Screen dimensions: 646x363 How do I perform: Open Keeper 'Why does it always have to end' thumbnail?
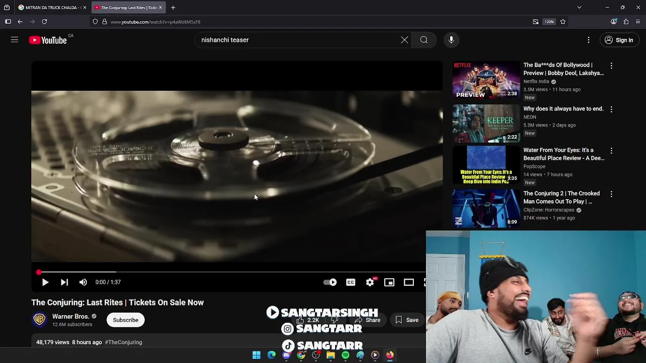486,124
